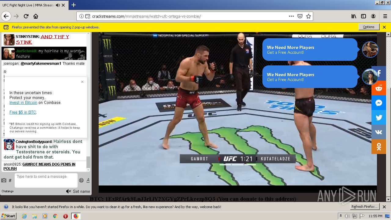Viewport: 391px width, 220px height.
Task: Share on Odnoklassniki icon
Action: pyautogui.click(x=379, y=147)
